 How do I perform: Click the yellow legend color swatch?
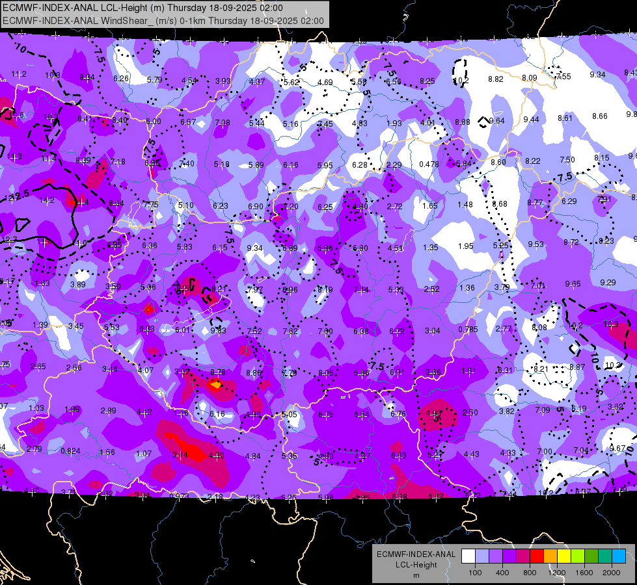(x=564, y=556)
